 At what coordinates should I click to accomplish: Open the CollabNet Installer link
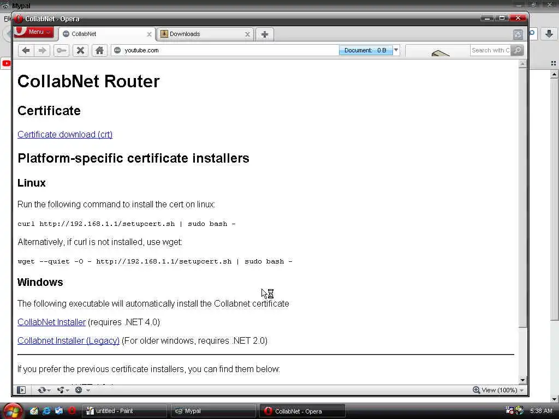52,322
